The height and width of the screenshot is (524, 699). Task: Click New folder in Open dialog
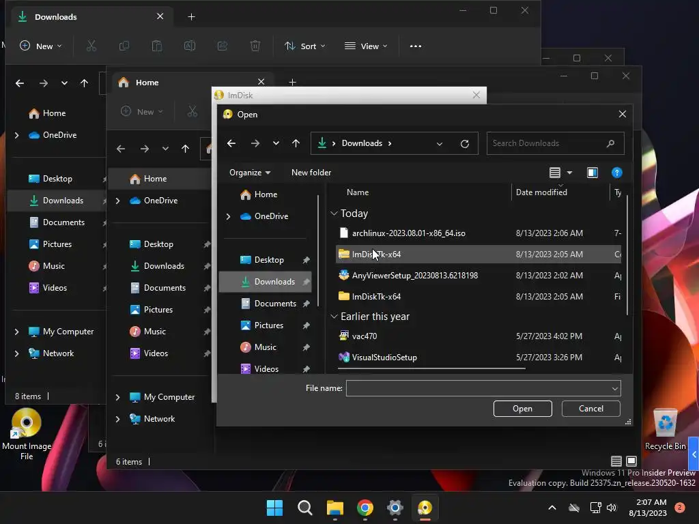(311, 173)
